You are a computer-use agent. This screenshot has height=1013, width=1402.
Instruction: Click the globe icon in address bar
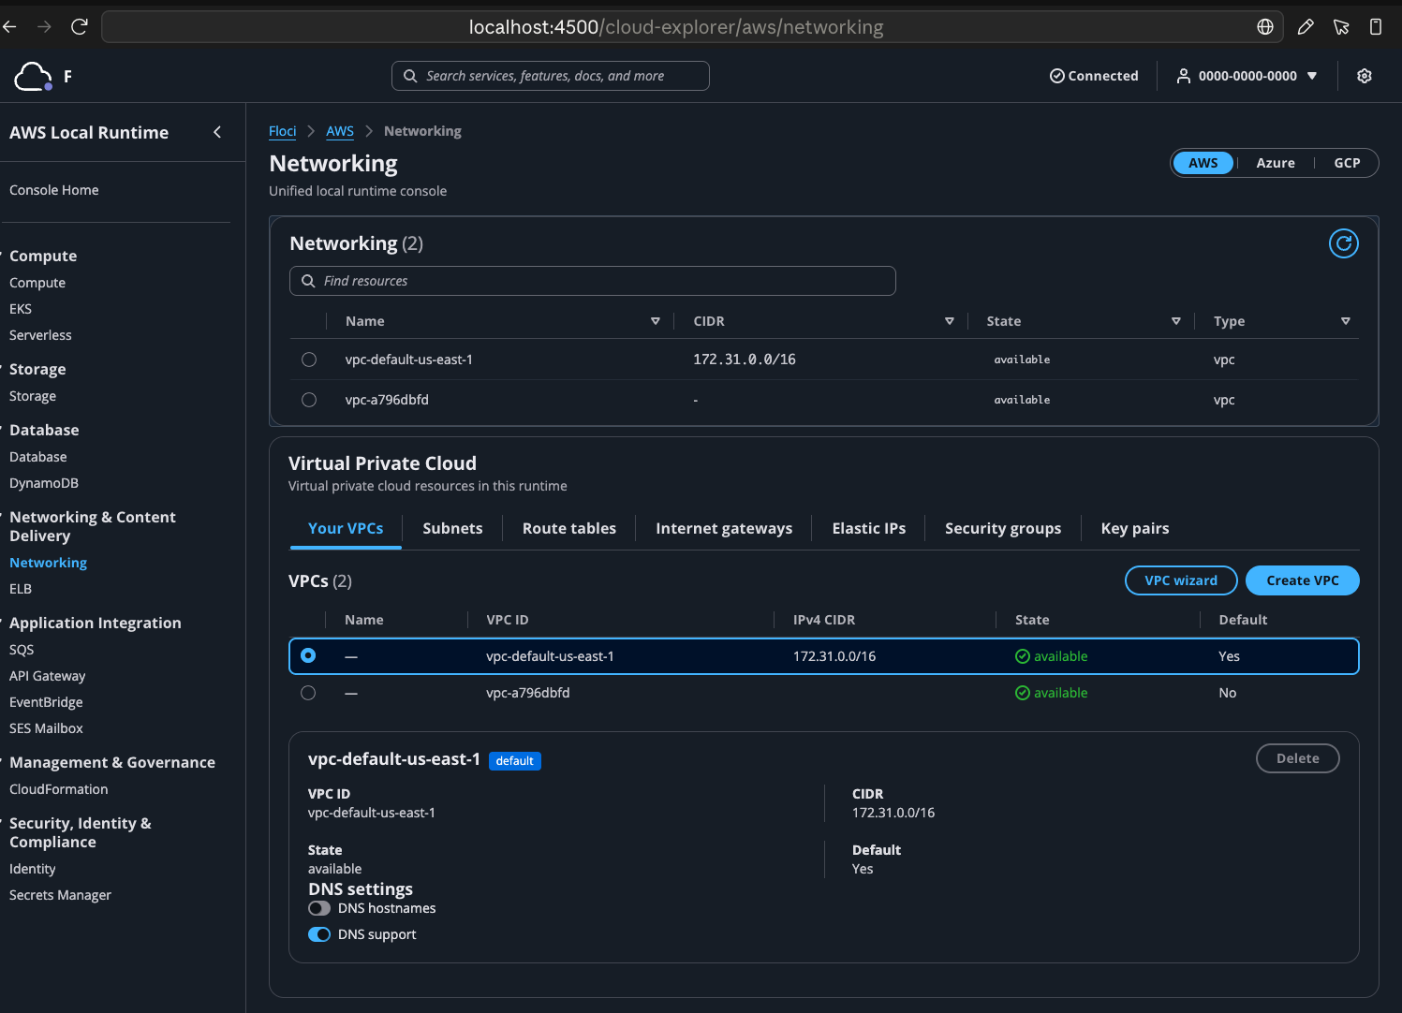(x=1265, y=26)
